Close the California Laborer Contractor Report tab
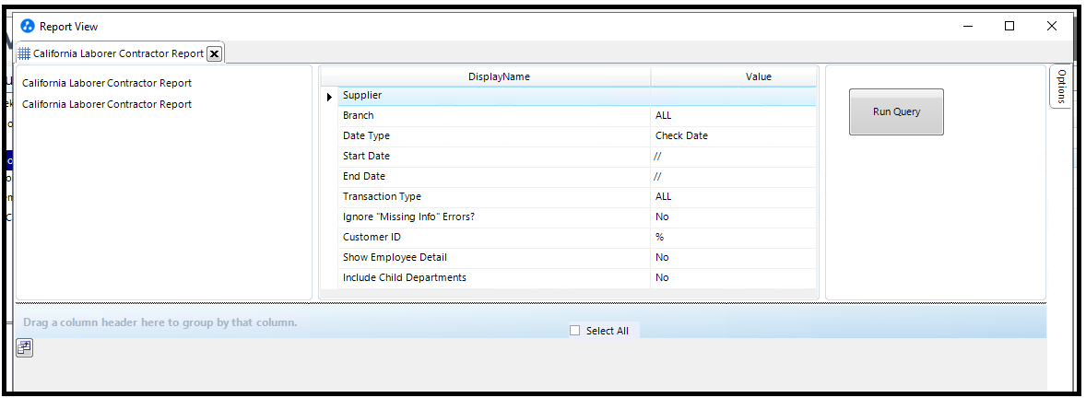This screenshot has height=398, width=1086. click(214, 53)
